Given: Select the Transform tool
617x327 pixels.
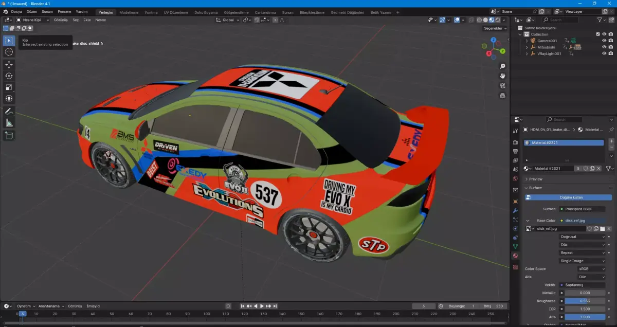Looking at the screenshot, I should [x=9, y=98].
